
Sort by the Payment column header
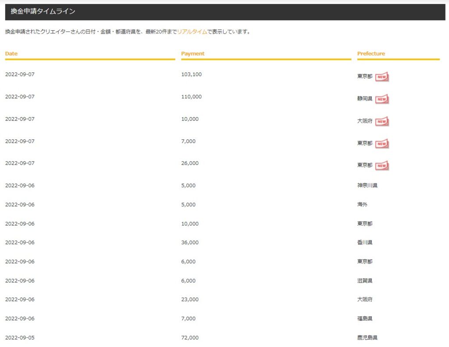193,53
